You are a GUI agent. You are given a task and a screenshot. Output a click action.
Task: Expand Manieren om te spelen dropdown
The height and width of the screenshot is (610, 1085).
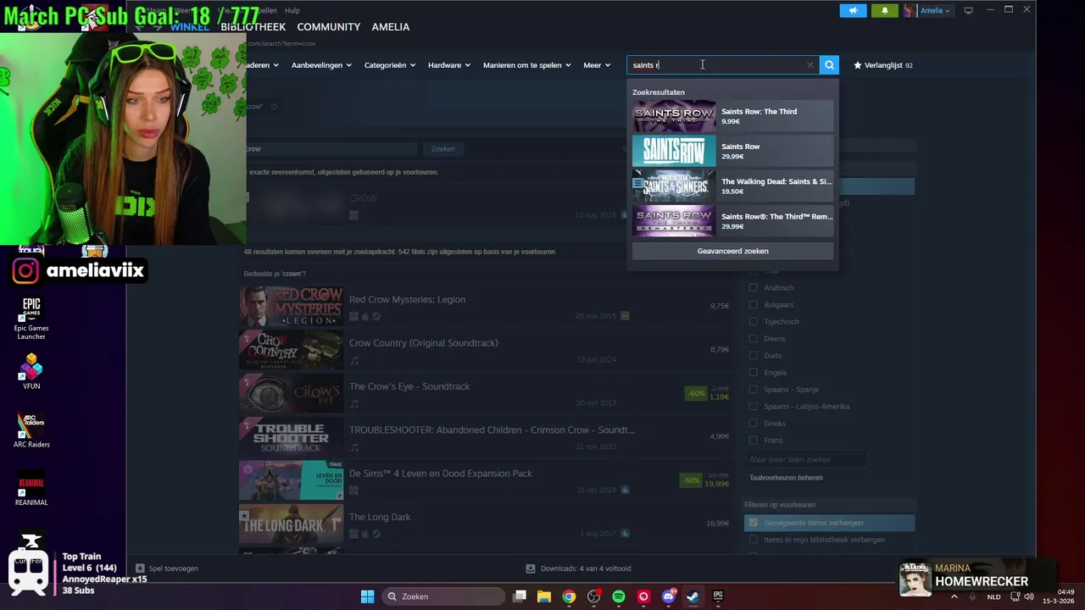tap(526, 65)
